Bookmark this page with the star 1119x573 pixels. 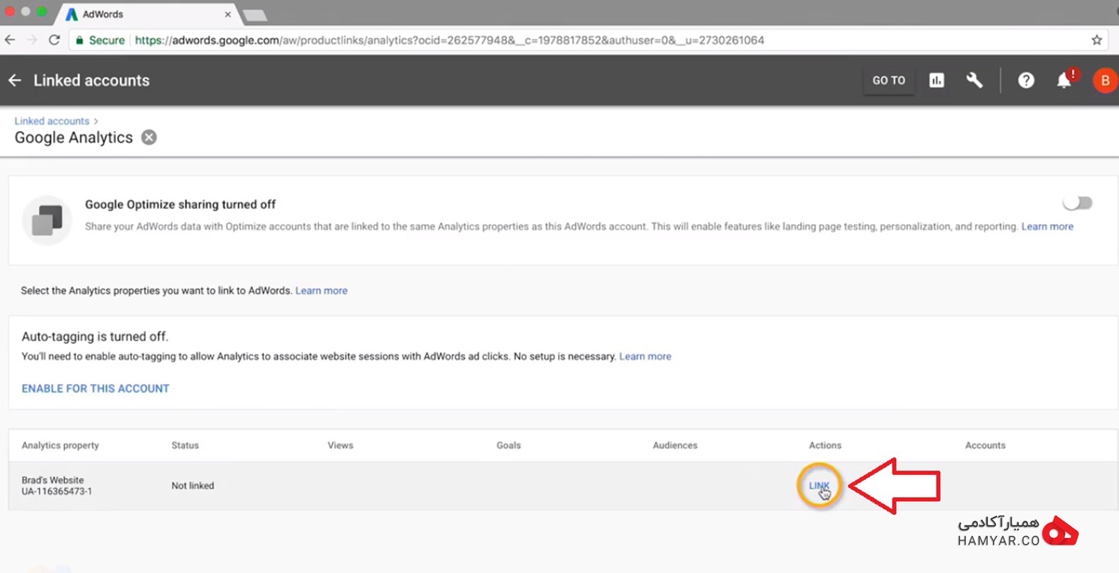[x=1097, y=40]
